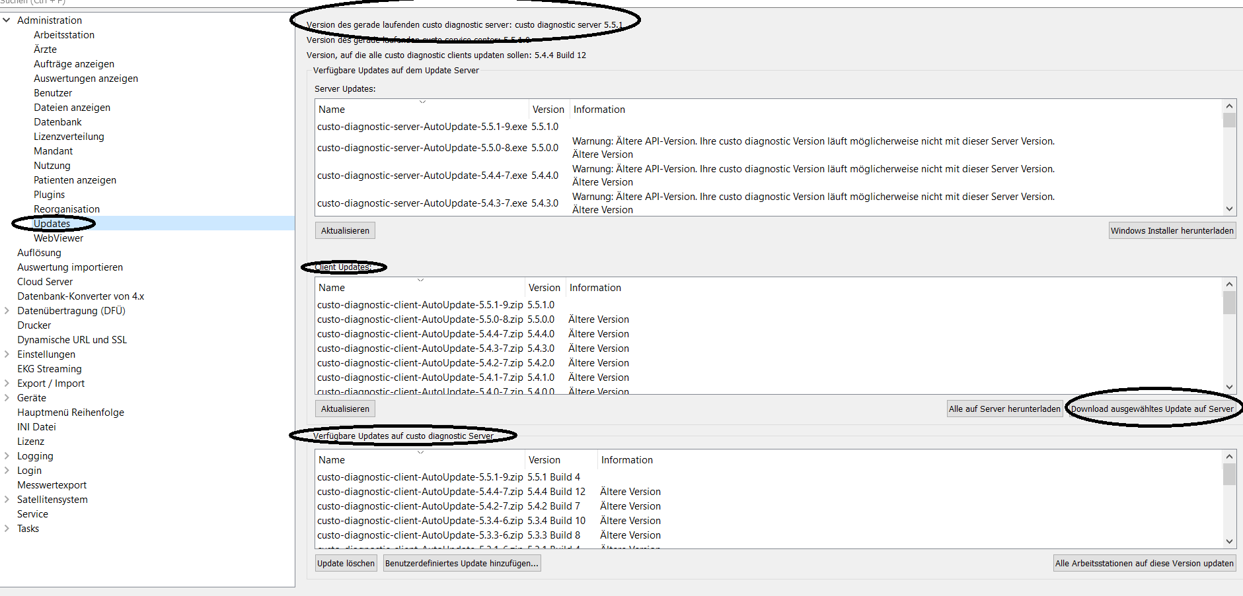The width and height of the screenshot is (1243, 596).
Task: Expand the Geräte tree node
Action: click(7, 398)
